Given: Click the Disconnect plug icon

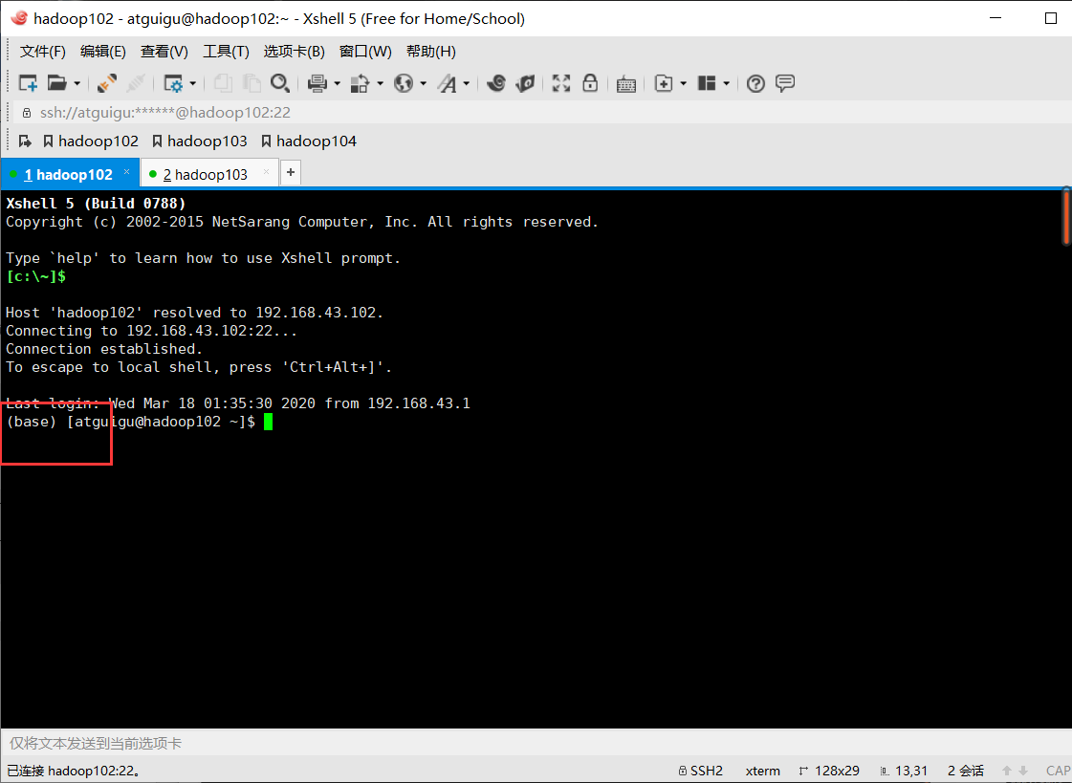Looking at the screenshot, I should coord(106,83).
